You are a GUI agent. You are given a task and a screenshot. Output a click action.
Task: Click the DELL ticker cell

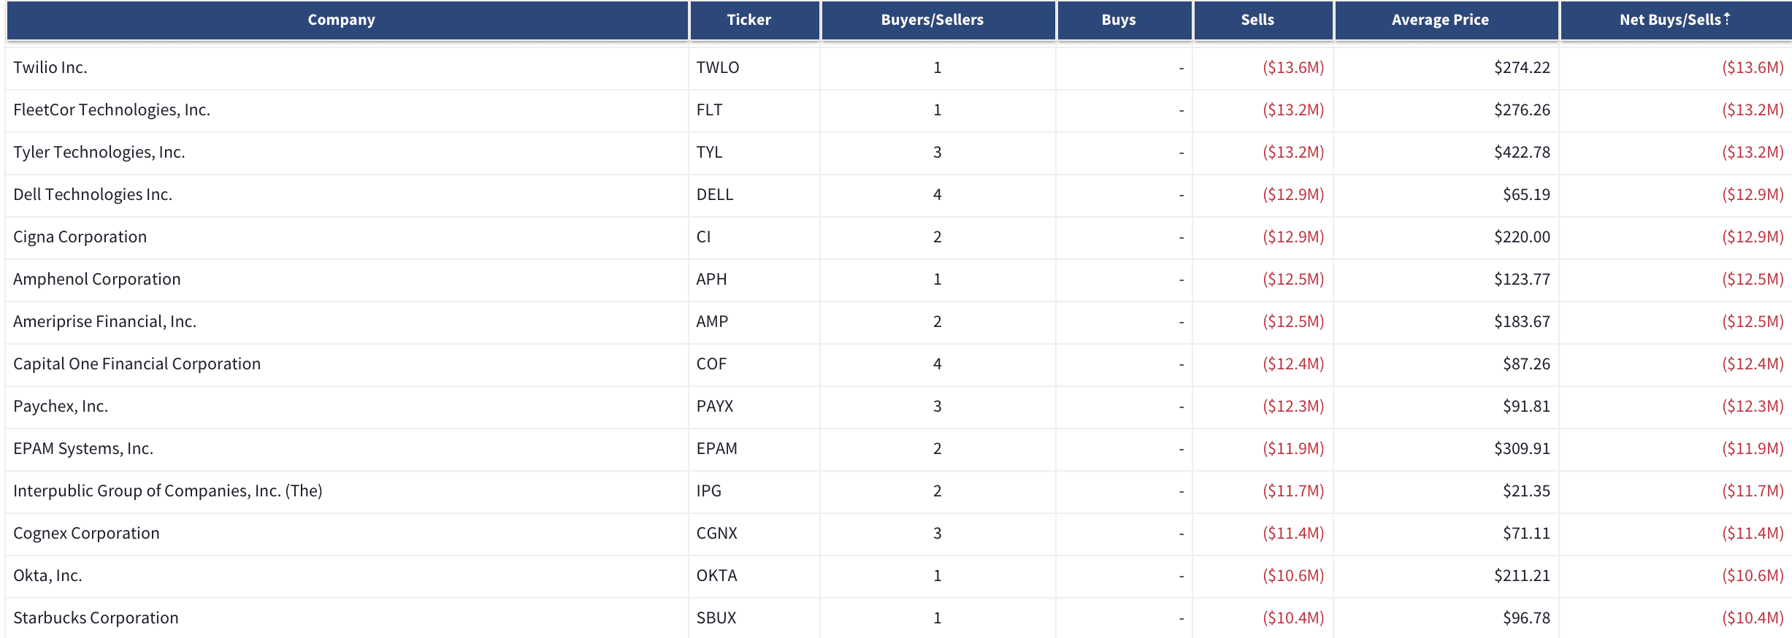tap(754, 195)
